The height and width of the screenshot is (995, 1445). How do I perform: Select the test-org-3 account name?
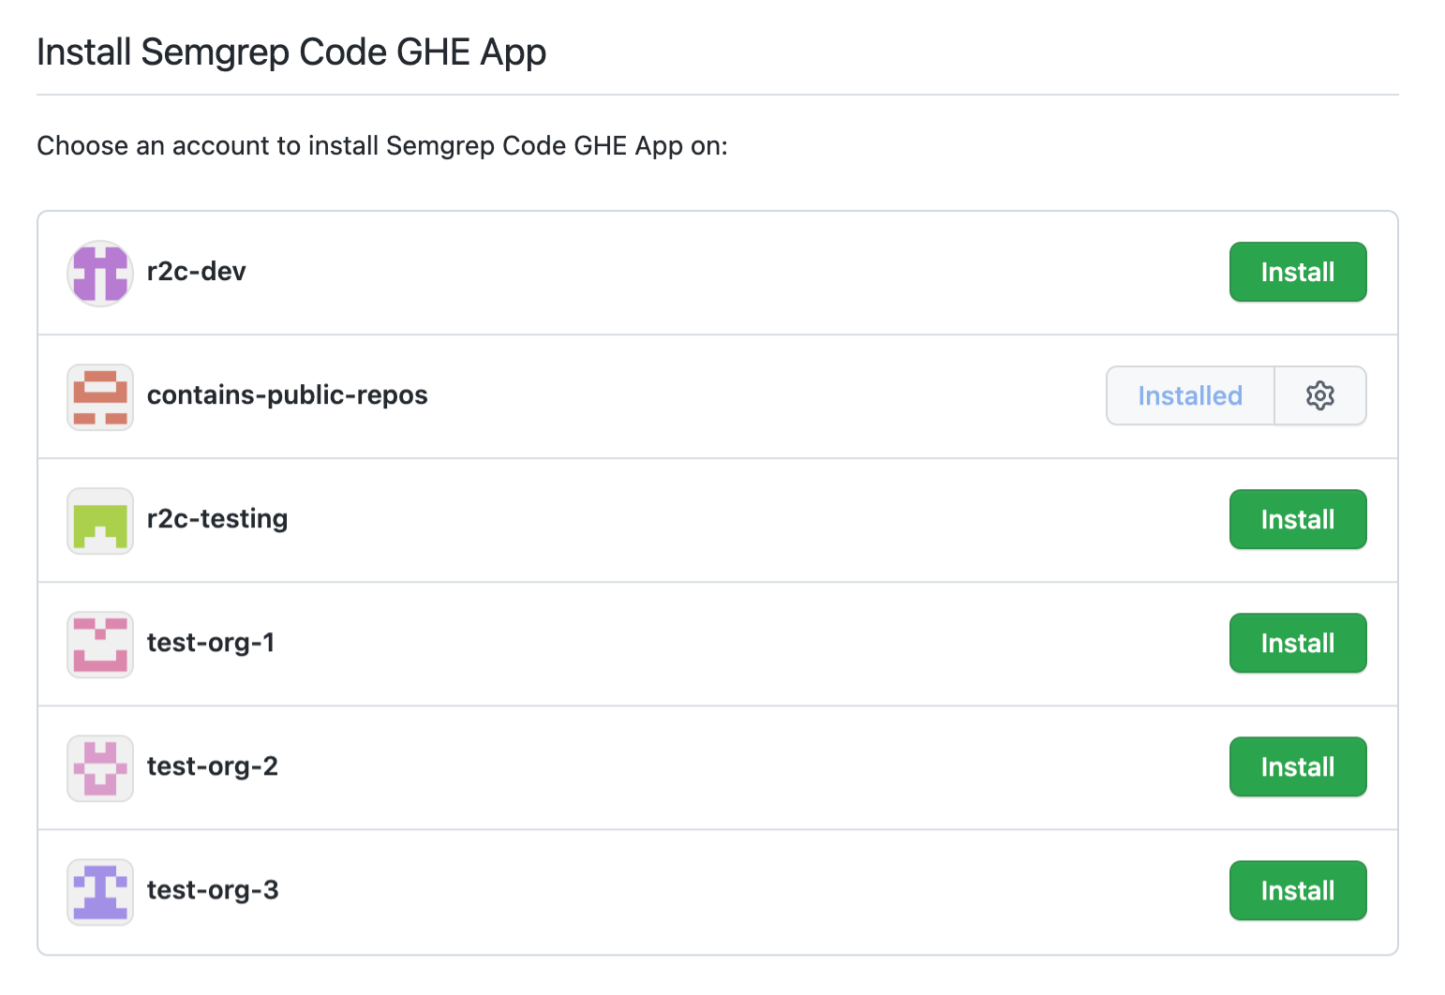[212, 890]
